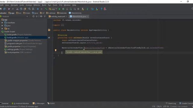Navigate forward with grey arrow icon
This screenshot has height=108, width=193.
point(42,9)
